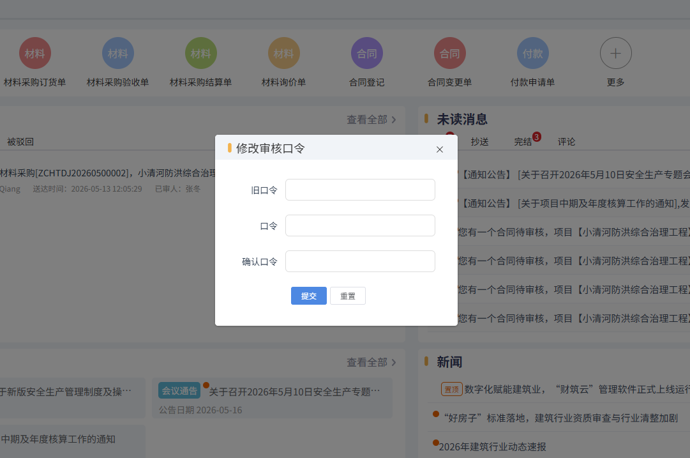Open the rejected 材料采购 ZCHTDJ20260500002 item
Screen dimensions: 690x458
click(107, 173)
